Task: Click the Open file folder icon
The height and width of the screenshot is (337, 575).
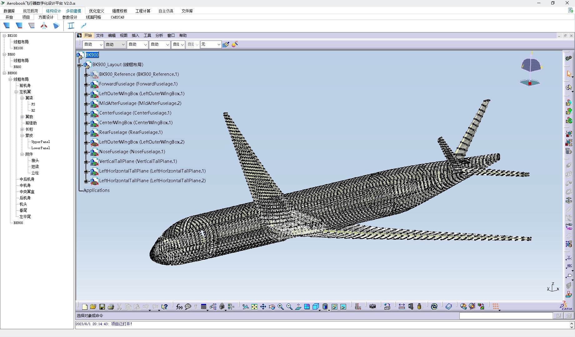Action: tap(93, 307)
